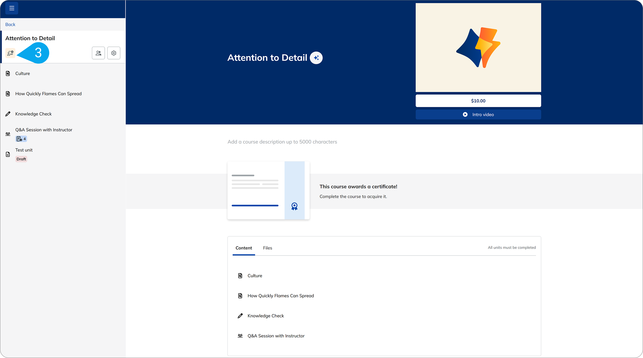Viewport: 643px width, 358px height.
Task: Click the sessions count badge showing 4
Action: coord(21,139)
